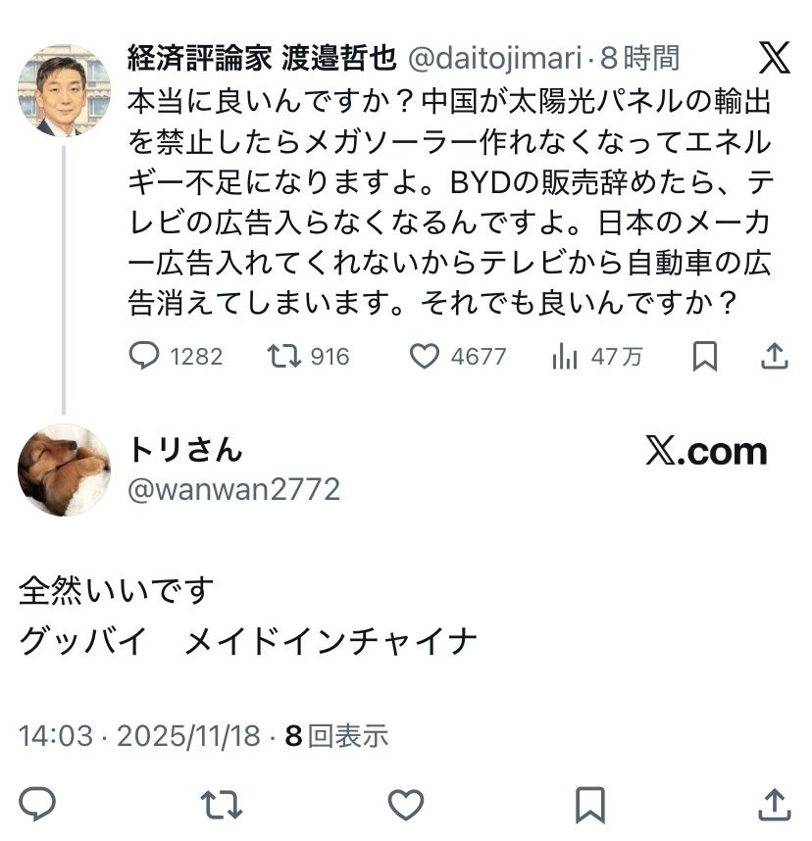Open 渡邉哲也's profile picture
This screenshot has height=841, width=812.
pyautogui.click(x=64, y=90)
